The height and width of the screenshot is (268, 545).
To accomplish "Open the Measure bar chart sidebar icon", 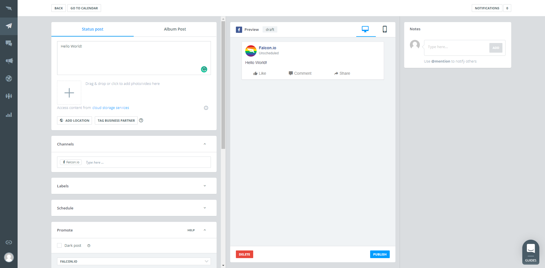I will (9, 115).
